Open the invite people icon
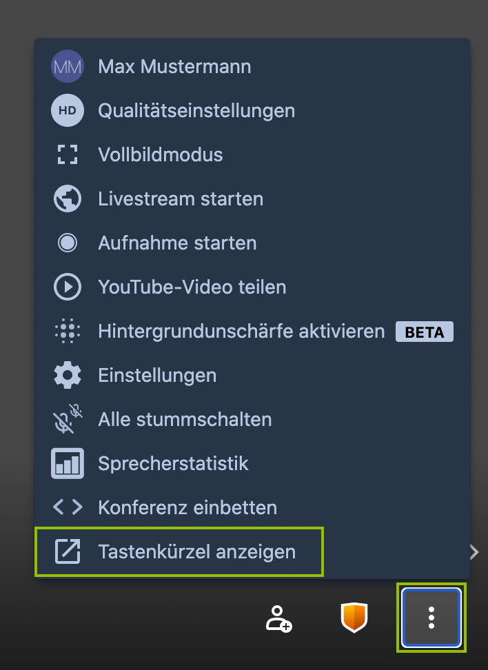The image size is (488, 670). [278, 618]
